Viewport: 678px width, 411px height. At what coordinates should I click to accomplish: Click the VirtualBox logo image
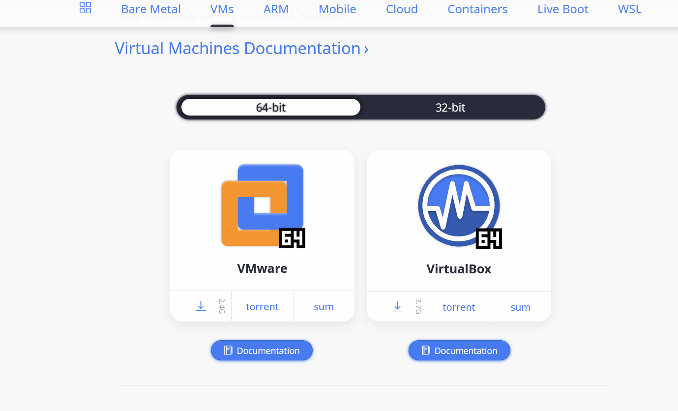(x=459, y=206)
